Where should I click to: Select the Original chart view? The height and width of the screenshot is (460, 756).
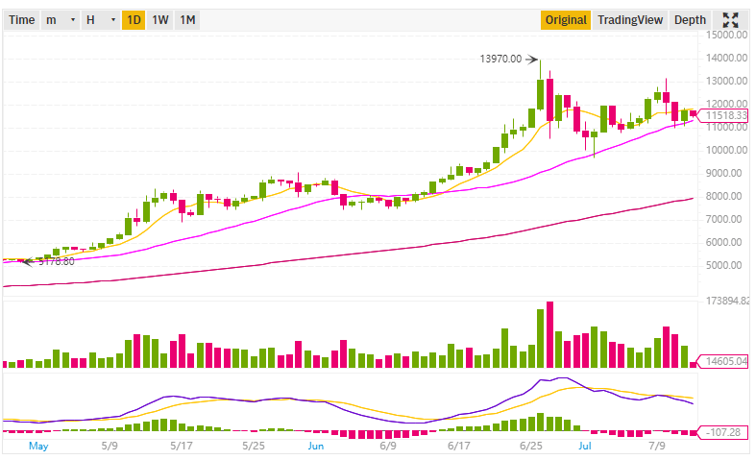(x=566, y=20)
